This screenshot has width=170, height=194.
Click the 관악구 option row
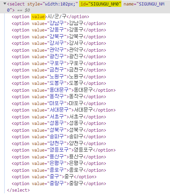[x=59, y=50]
